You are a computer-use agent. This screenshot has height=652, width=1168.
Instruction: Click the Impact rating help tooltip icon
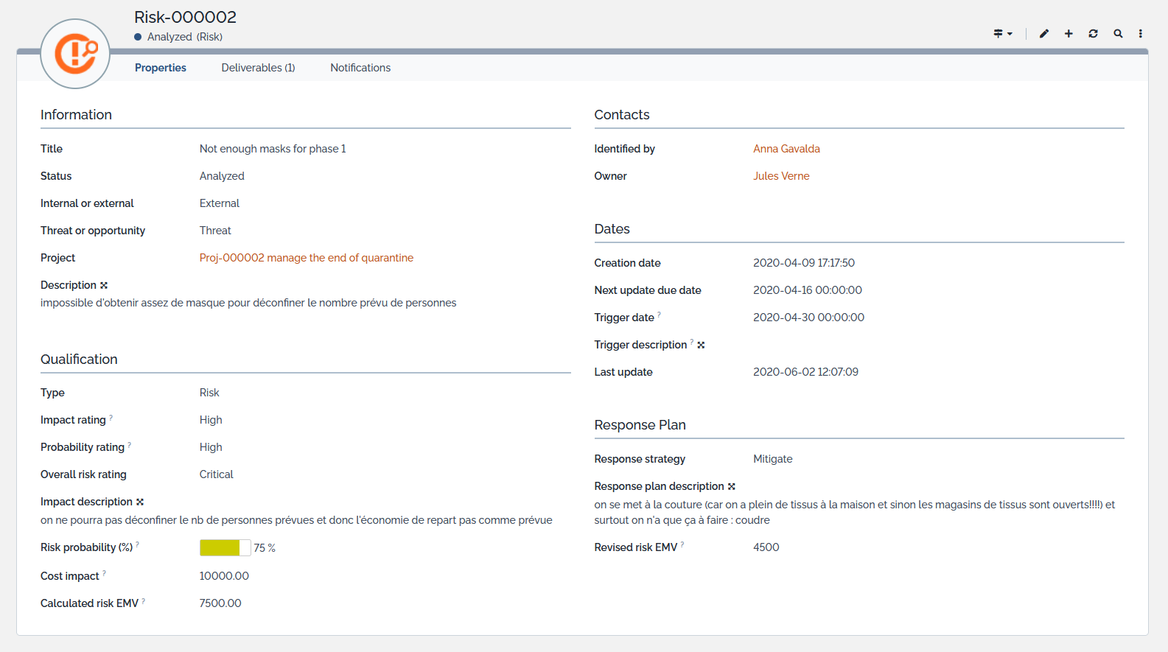click(x=111, y=418)
